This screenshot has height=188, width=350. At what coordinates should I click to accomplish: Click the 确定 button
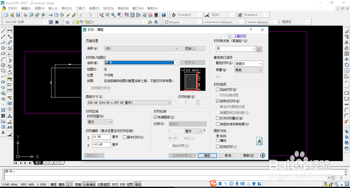click(207, 155)
